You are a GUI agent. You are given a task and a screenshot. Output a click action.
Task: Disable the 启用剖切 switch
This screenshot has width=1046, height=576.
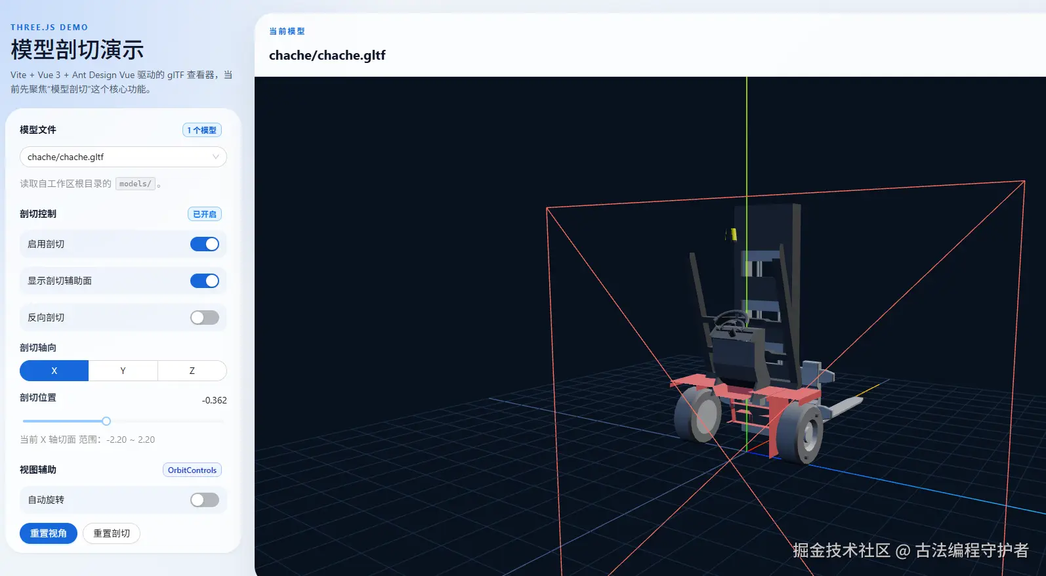pos(204,244)
